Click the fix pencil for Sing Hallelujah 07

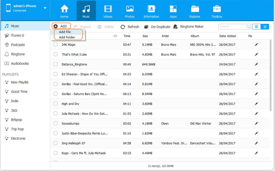point(256,143)
